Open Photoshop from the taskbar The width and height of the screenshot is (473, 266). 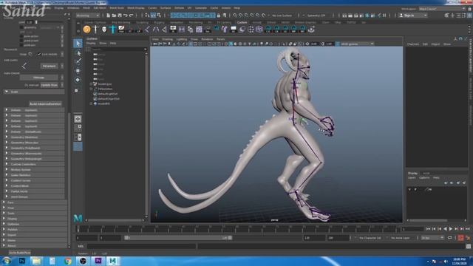[22, 261]
